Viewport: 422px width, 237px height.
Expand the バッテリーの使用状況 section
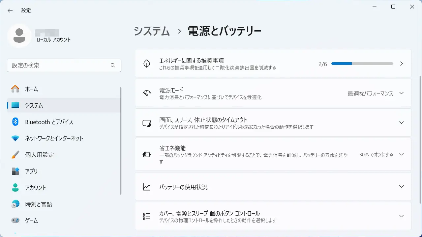401,187
